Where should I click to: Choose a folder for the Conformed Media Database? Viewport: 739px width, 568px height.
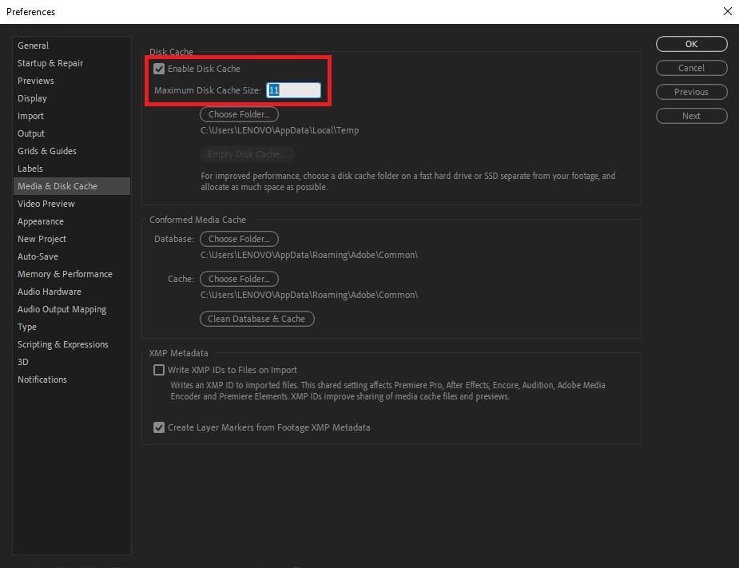coord(239,238)
